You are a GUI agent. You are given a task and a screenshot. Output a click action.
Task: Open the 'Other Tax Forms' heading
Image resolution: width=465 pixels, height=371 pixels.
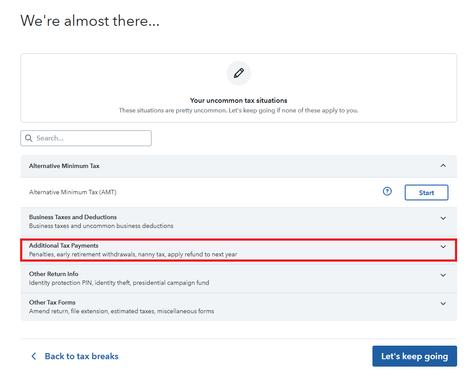tap(52, 302)
